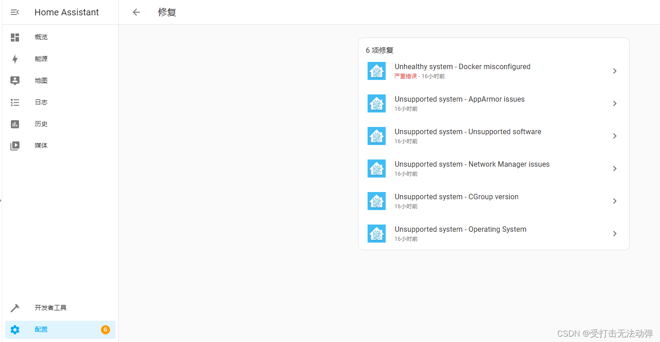Click 16小时前 under Operating System
The image size is (660, 342).
[x=406, y=239]
